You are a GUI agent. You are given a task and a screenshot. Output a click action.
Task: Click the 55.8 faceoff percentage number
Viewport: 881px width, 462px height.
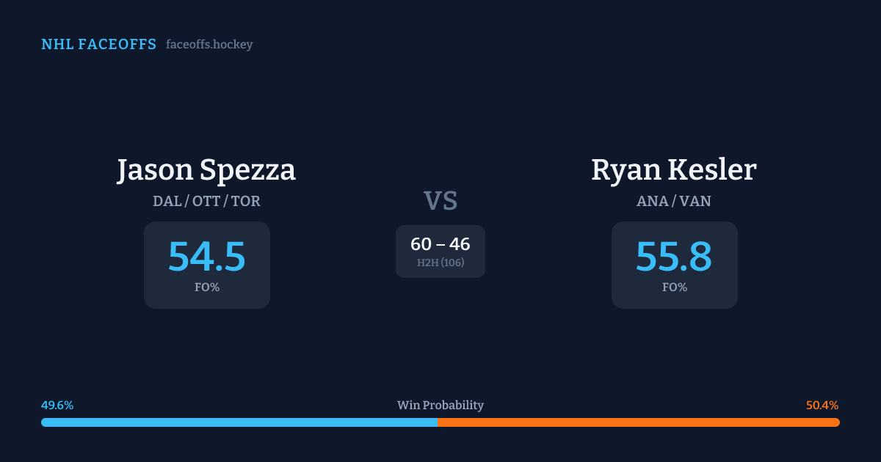click(x=674, y=256)
